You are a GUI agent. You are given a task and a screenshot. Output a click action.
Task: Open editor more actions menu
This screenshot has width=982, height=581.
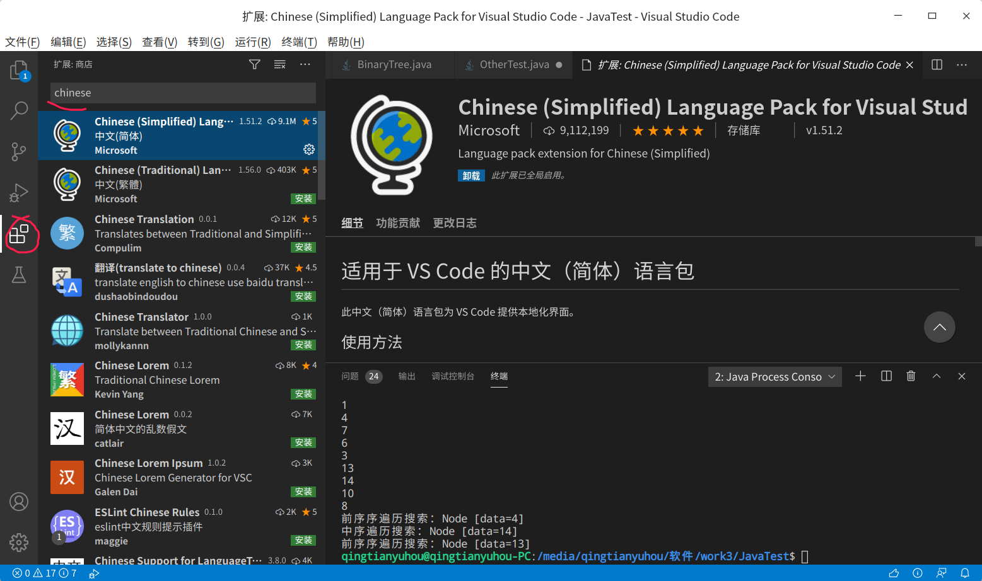coord(962,65)
